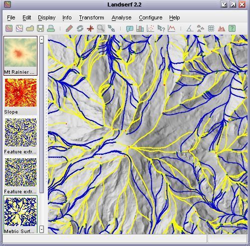Close the Landserf window

[242, 4]
